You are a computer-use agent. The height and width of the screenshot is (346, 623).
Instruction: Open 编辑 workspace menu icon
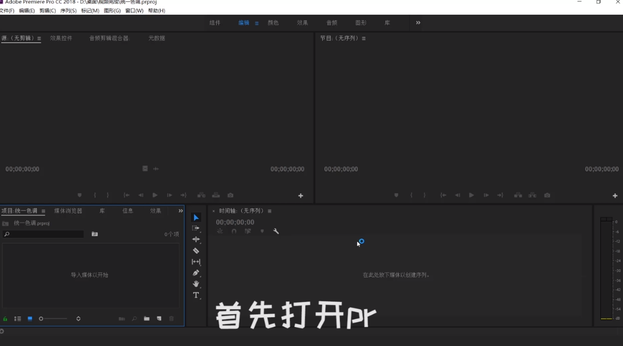point(257,23)
